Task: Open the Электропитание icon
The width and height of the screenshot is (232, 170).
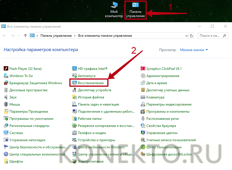Action: pyautogui.click(x=74, y=161)
